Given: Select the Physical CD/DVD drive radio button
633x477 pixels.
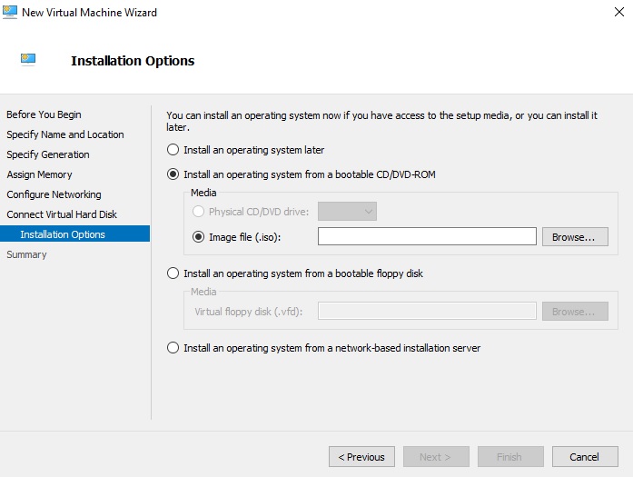Looking at the screenshot, I should click(198, 211).
